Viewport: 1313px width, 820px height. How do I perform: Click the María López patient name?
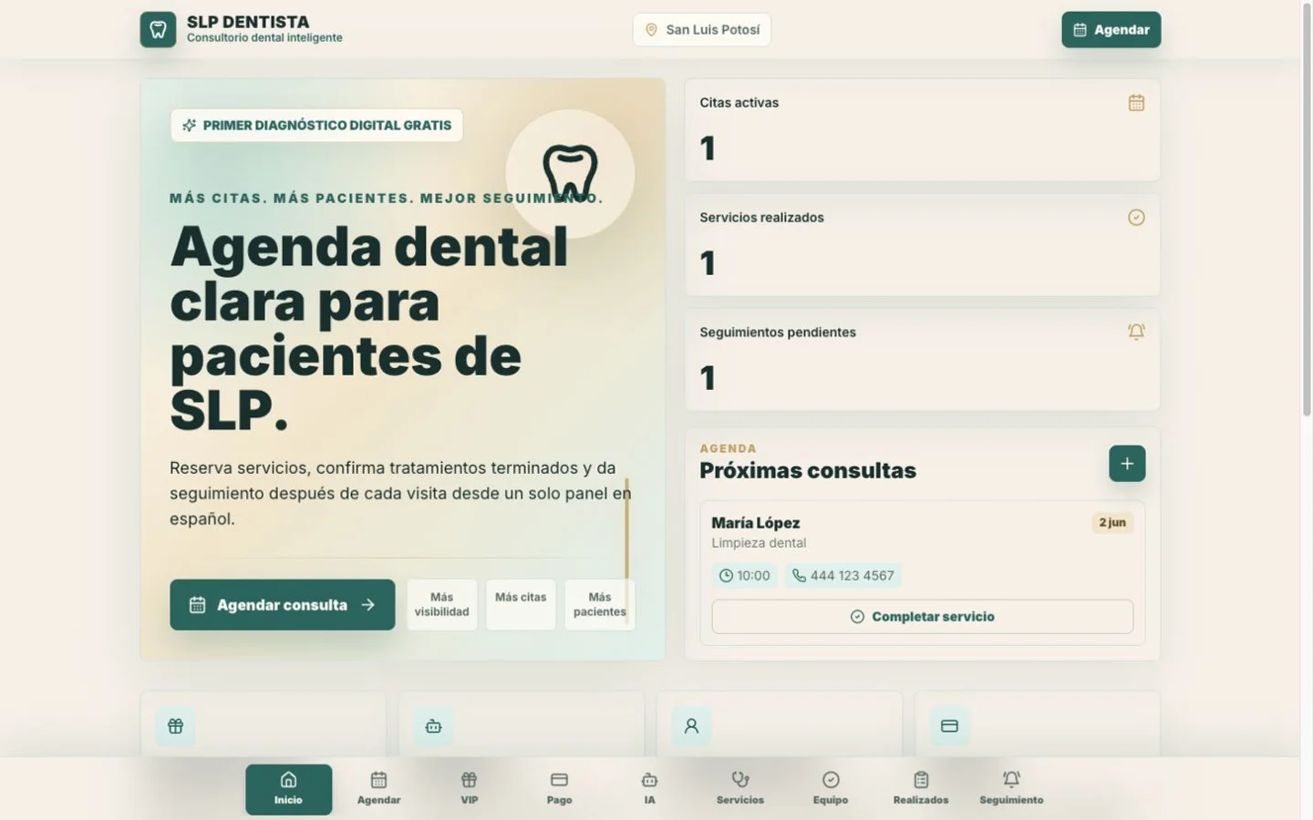click(x=756, y=523)
